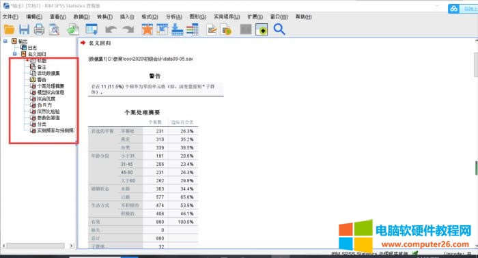The width and height of the screenshot is (478, 258).
Task: Collapse the 输出 root tree node
Action: [5, 41]
